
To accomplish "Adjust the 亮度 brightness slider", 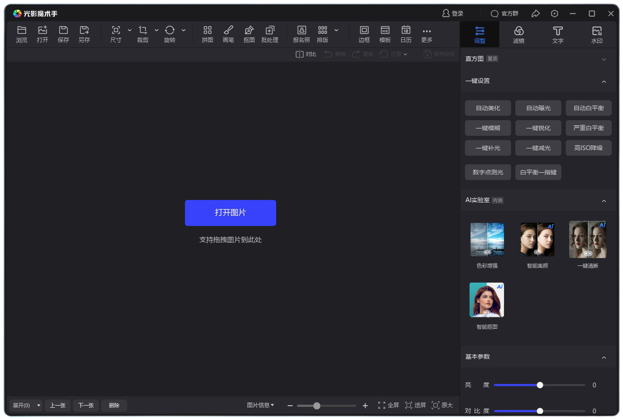I will 540,385.
